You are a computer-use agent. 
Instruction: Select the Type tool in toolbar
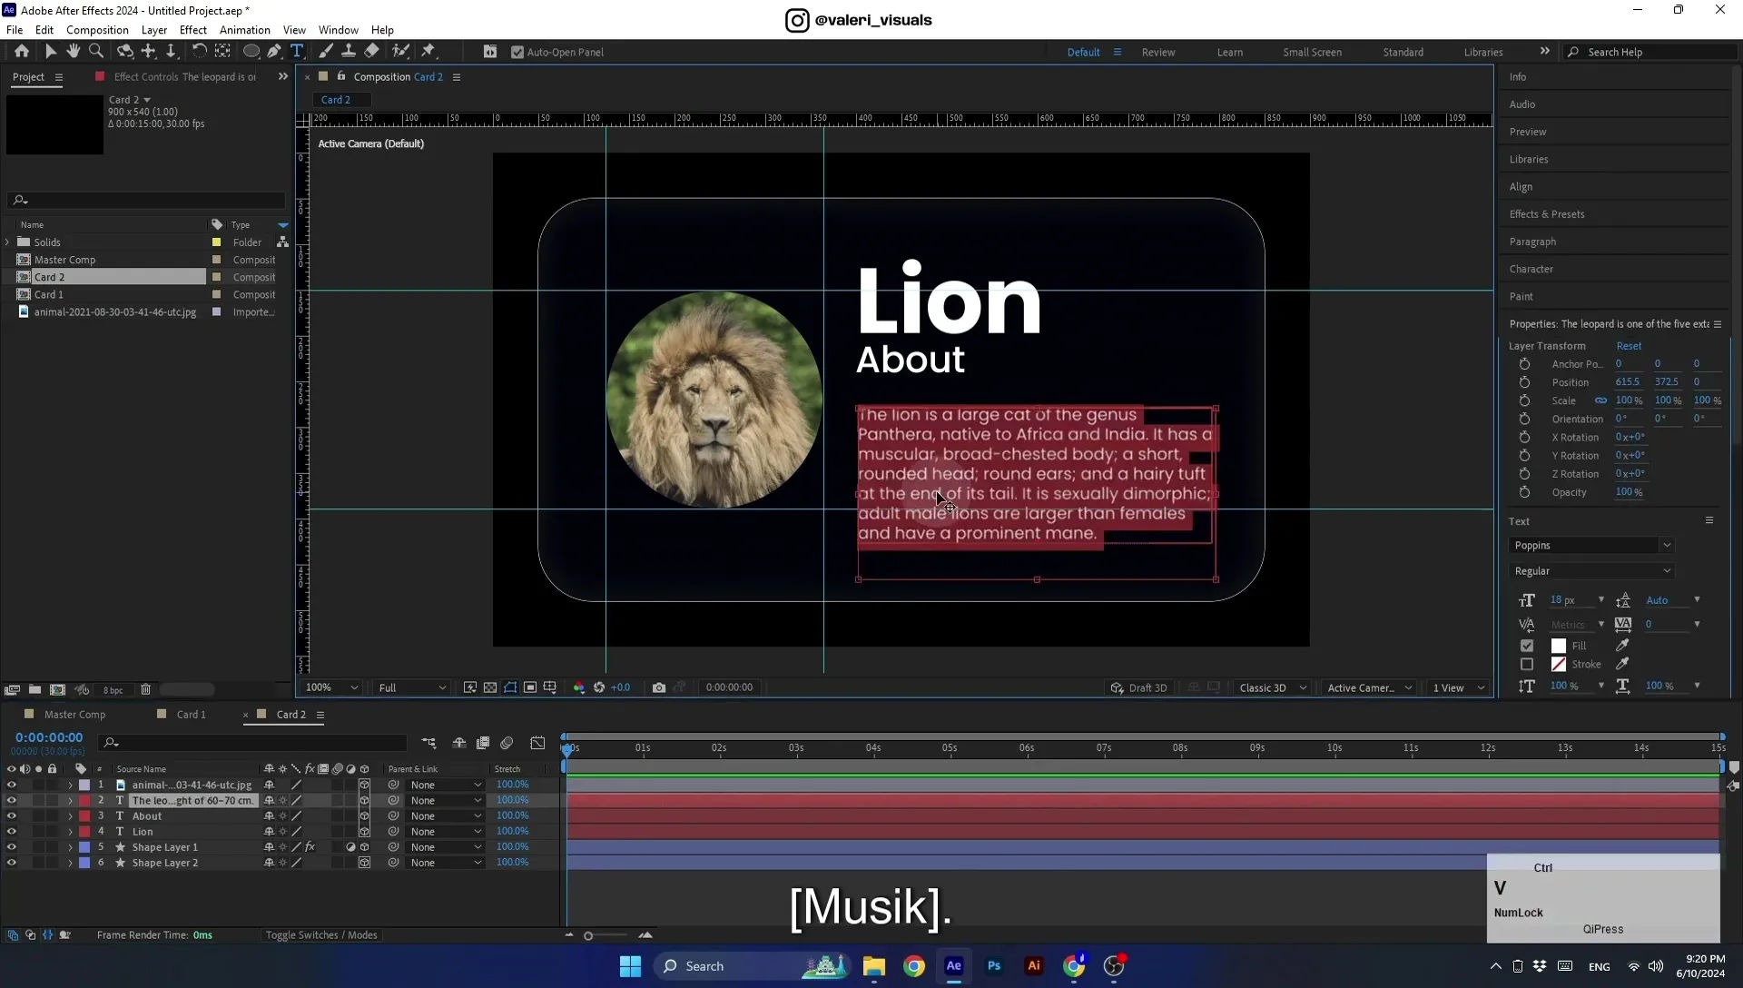pos(297,52)
